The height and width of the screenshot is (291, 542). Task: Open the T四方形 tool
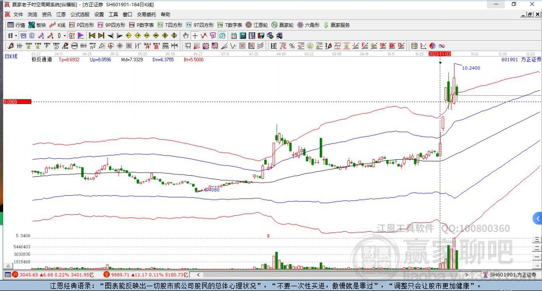[x=170, y=25]
